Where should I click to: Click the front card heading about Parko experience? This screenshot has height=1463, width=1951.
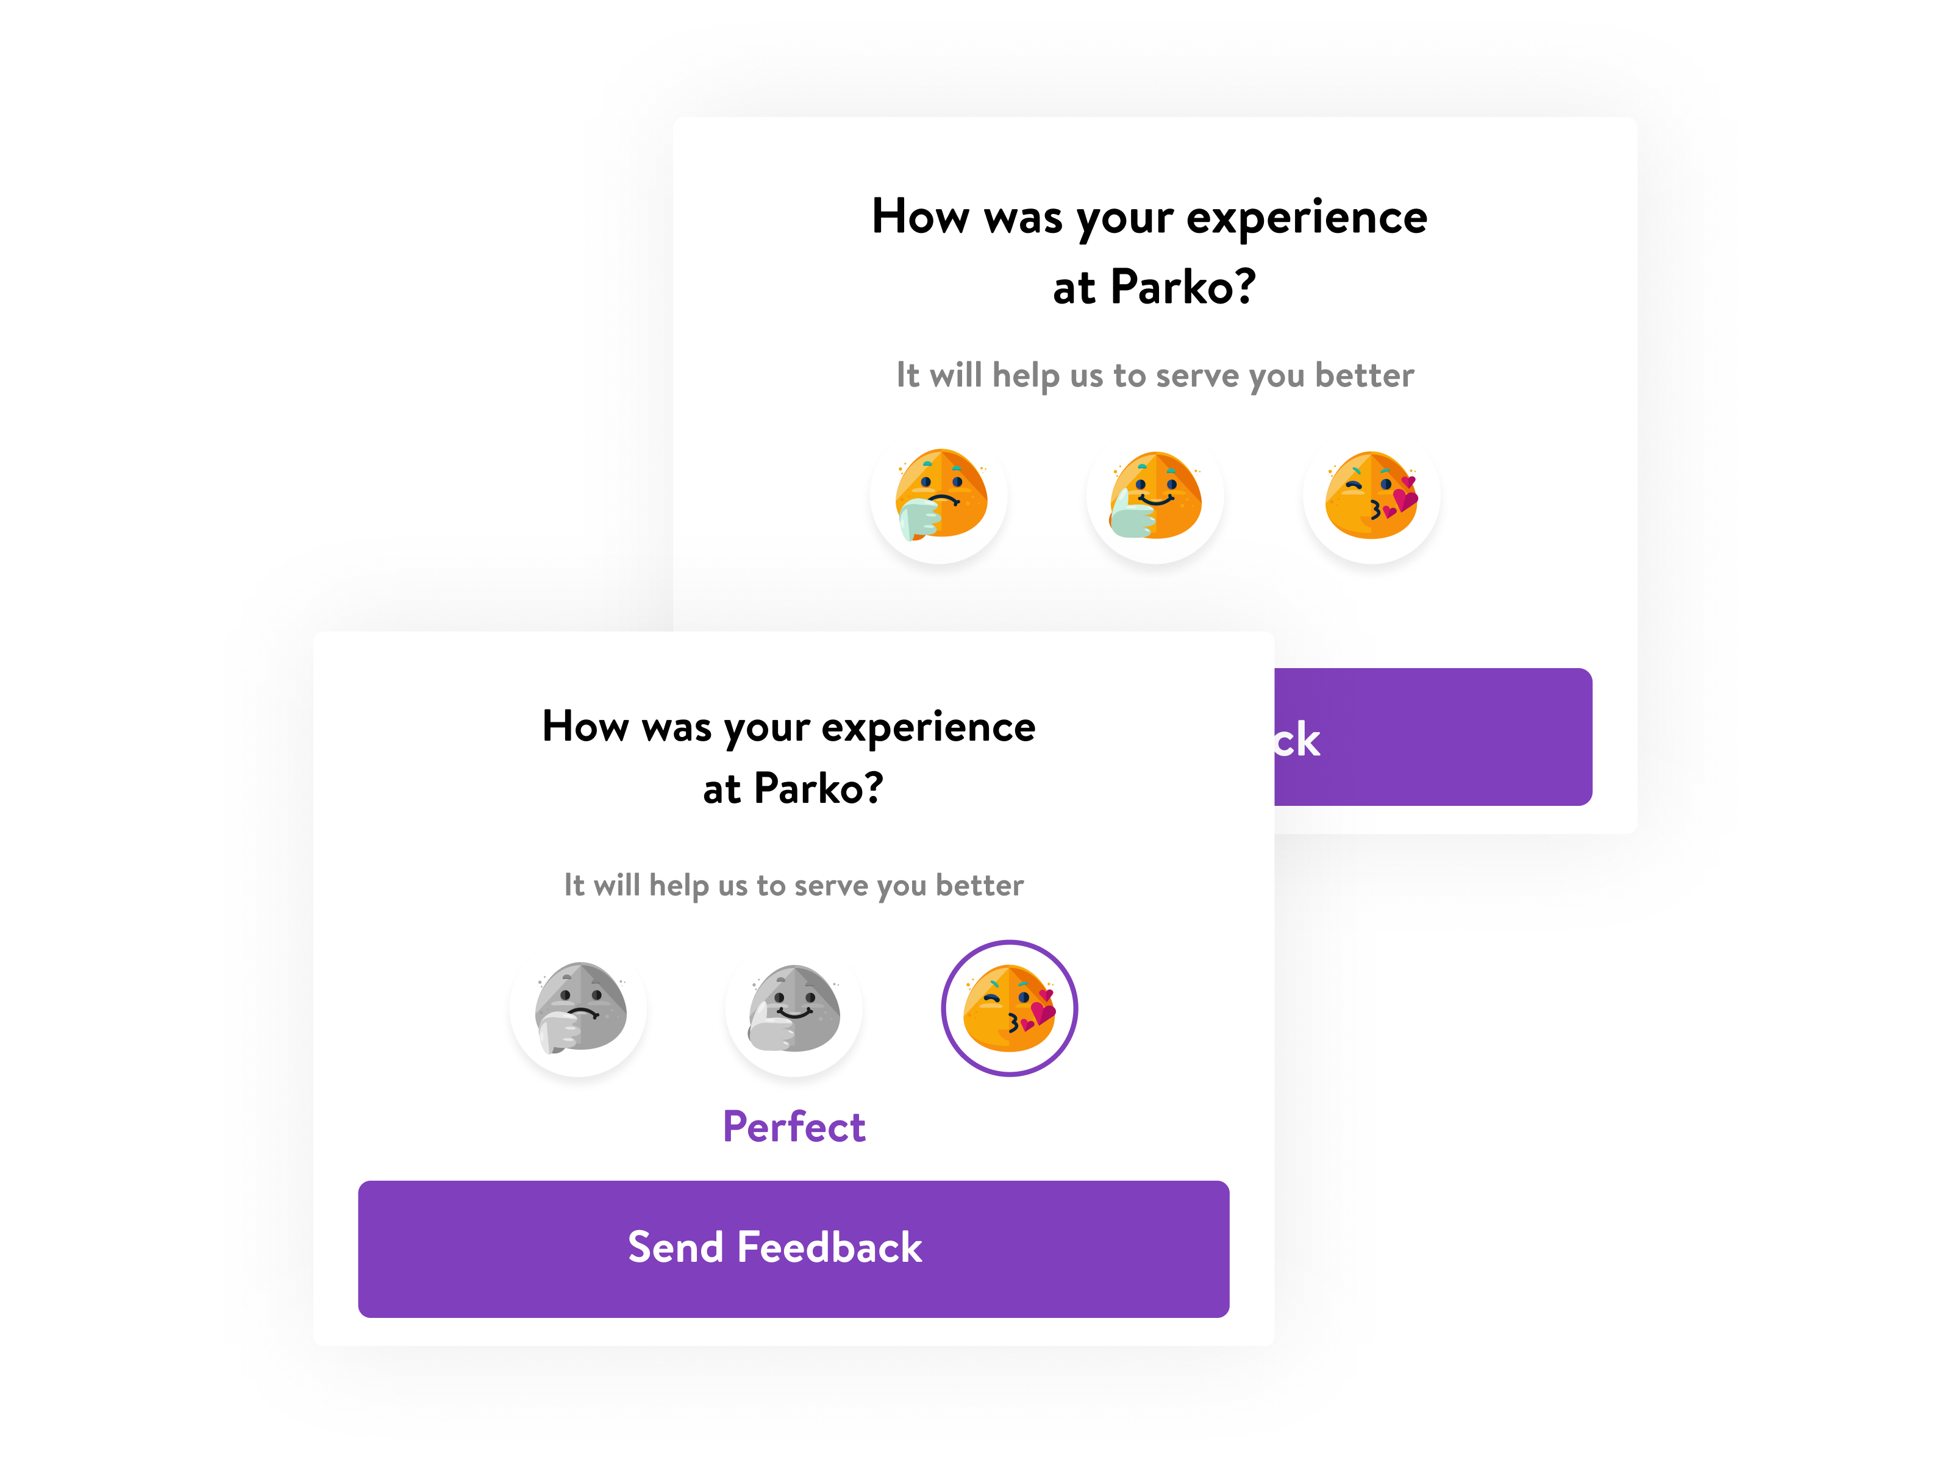pyautogui.click(x=790, y=756)
